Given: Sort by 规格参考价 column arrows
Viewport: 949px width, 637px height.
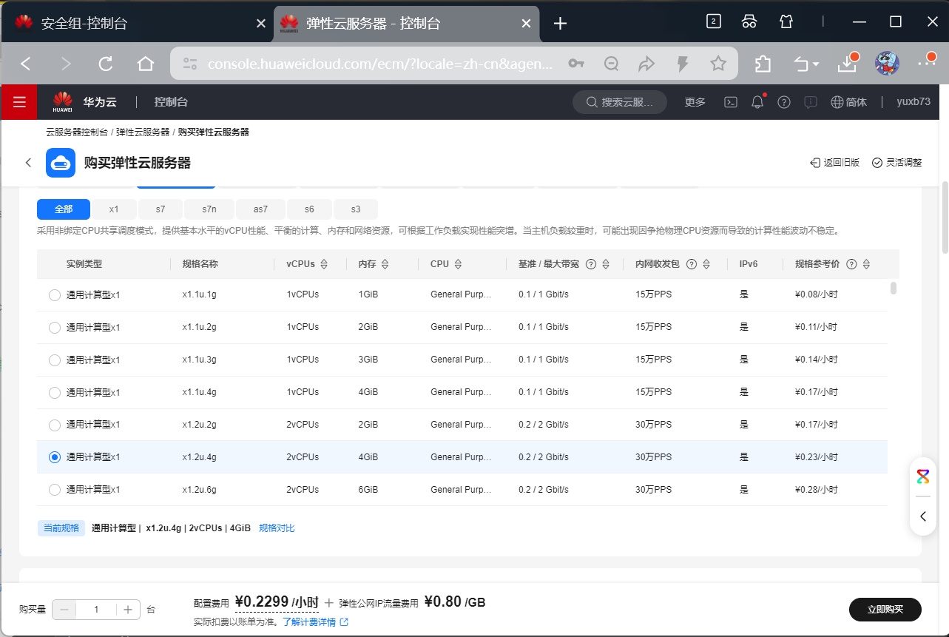Looking at the screenshot, I should 866,264.
